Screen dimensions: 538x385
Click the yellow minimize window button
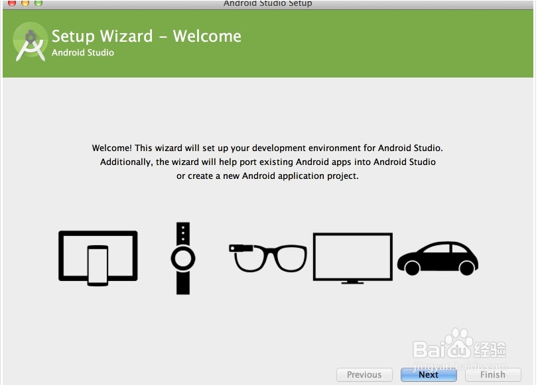(25, 3)
